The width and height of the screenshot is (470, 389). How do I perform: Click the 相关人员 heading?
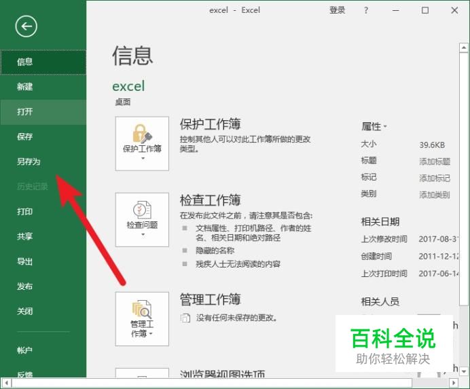(x=380, y=301)
